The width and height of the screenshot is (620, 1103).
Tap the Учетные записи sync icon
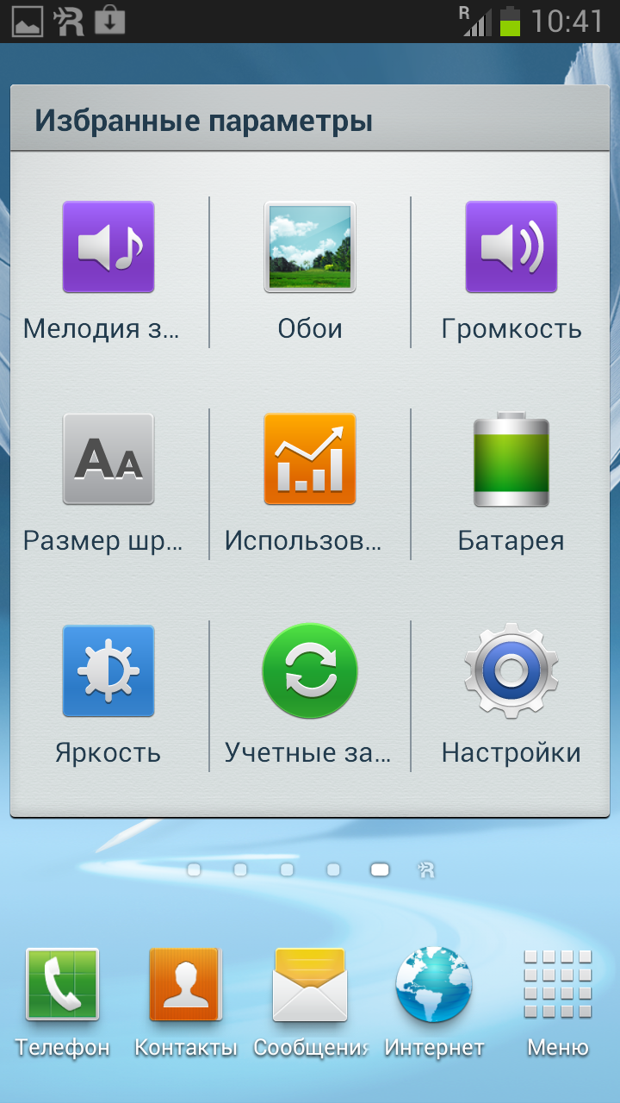coord(310,671)
